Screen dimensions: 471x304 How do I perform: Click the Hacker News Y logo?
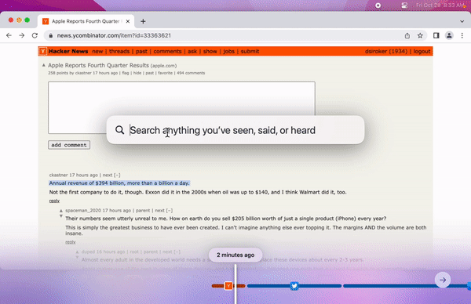[42, 51]
